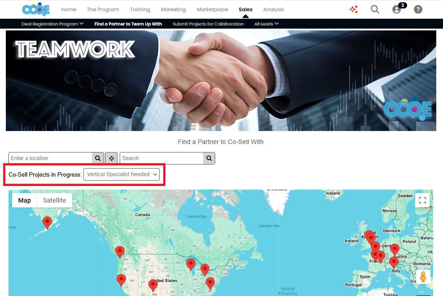
Task: Open Vertical Specialist Needed dropdown
Action: point(122,174)
